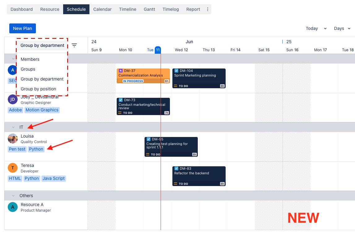Screen dimensions: 355x232
Task: Click medium priority icon on DM-83 card
Action: pos(175,184)
